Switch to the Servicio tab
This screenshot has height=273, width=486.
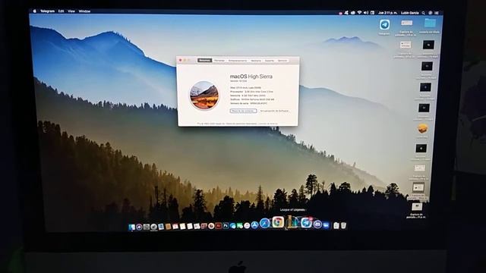tap(282, 61)
